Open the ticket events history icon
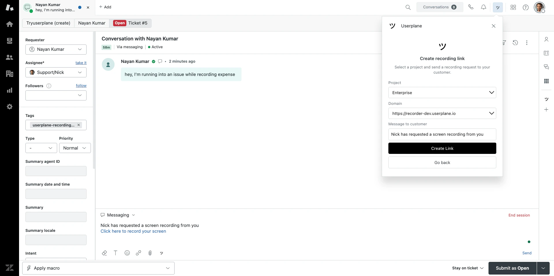The height and width of the screenshot is (276, 554). click(x=515, y=43)
